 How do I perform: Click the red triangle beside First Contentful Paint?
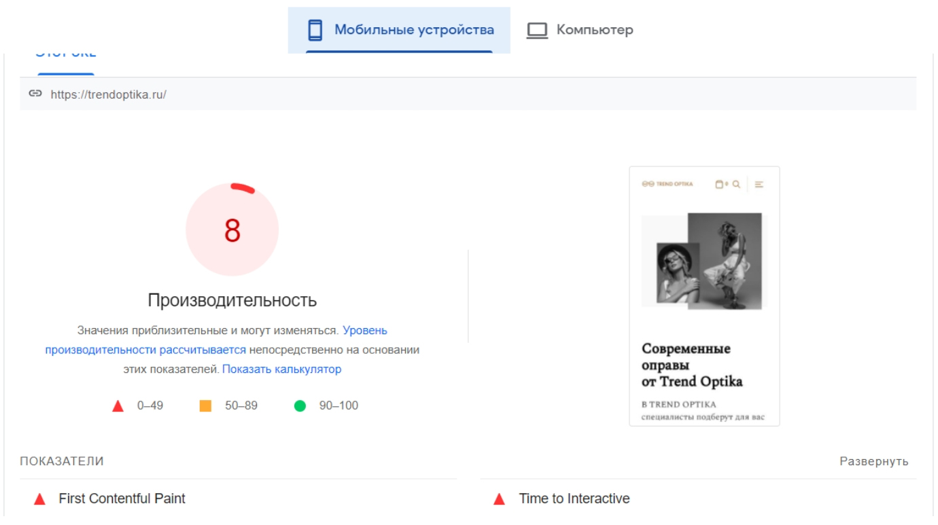tap(40, 499)
